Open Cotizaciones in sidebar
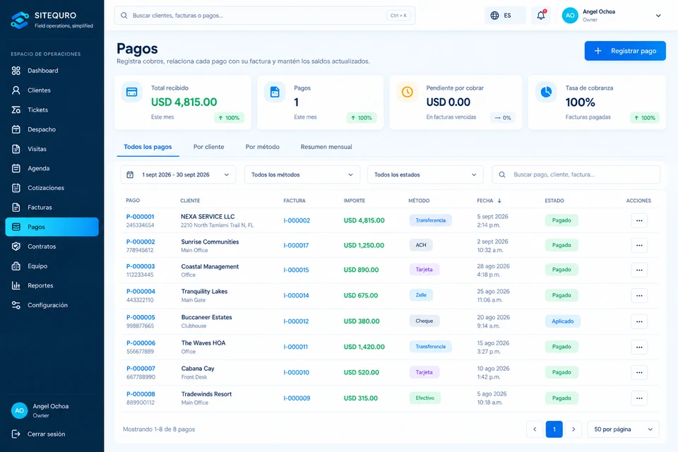This screenshot has height=452, width=678. (x=52, y=188)
